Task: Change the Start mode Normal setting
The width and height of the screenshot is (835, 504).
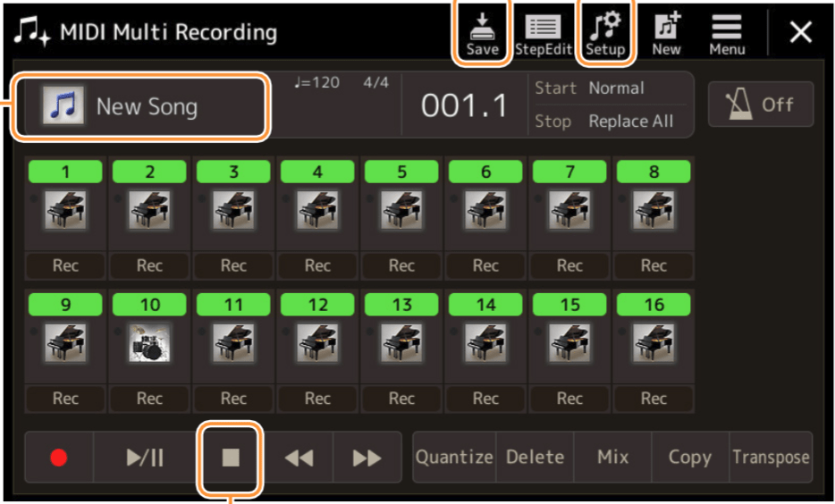Action: point(615,88)
